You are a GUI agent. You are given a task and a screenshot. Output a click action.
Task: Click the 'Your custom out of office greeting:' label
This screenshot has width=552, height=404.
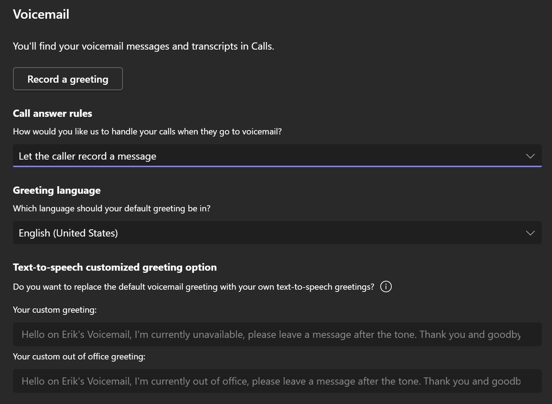79,357
